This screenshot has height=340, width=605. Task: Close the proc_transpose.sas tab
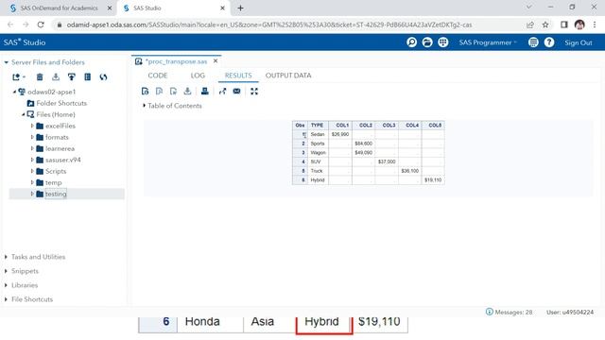tap(216, 60)
